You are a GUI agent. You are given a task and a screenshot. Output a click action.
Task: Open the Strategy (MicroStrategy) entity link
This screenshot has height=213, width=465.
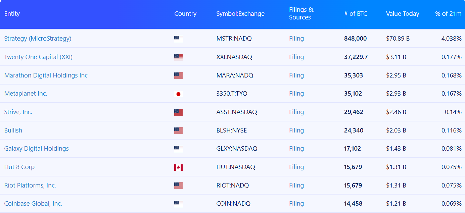[38, 39]
